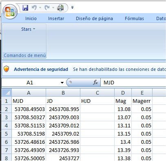The image size is (166, 161).
Task: Select row 6 header
Action: 7,142
